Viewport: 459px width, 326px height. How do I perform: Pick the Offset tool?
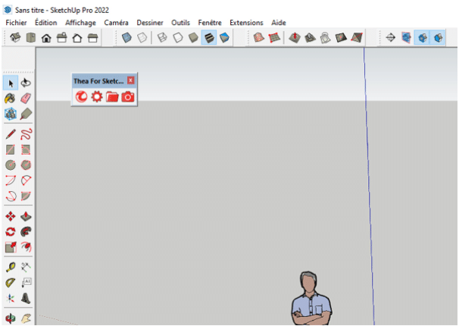26,247
